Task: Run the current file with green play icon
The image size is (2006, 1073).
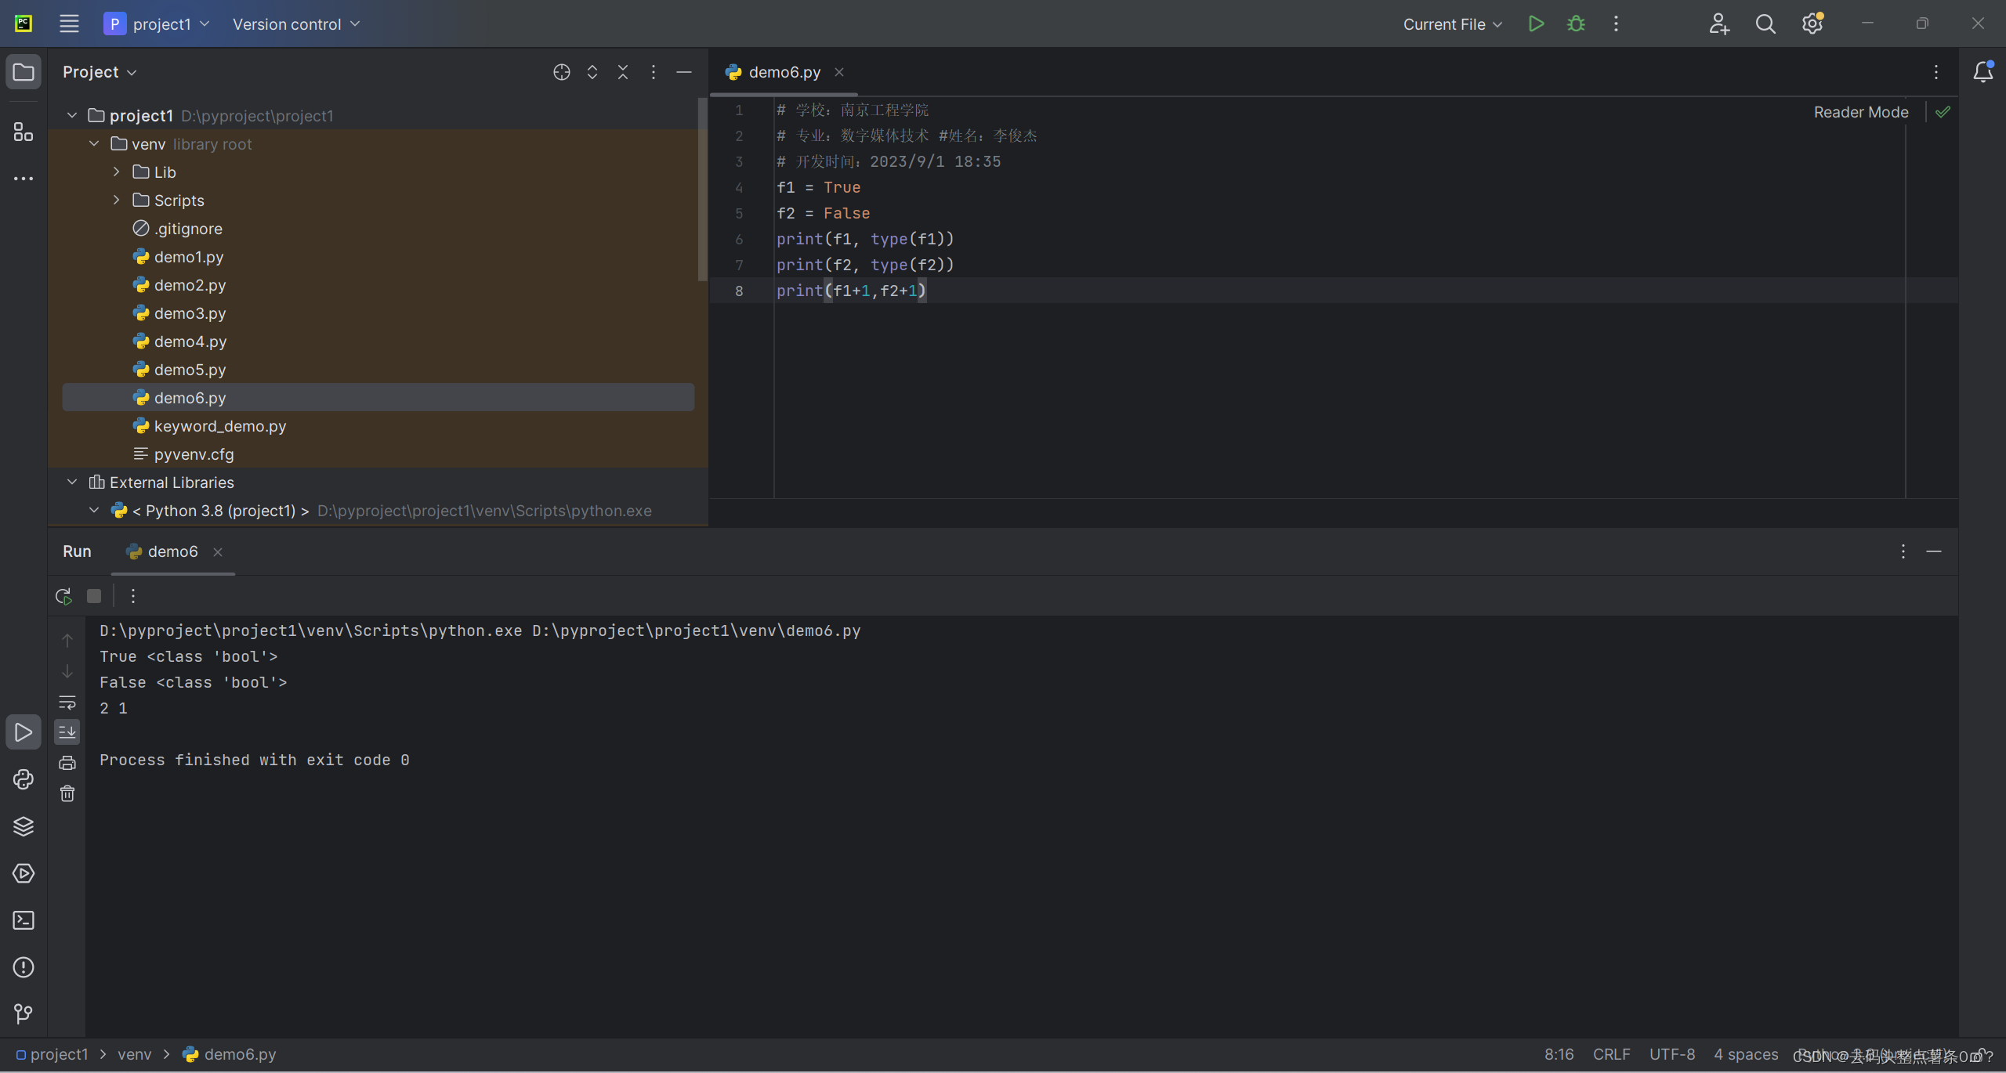Action: click(1536, 23)
